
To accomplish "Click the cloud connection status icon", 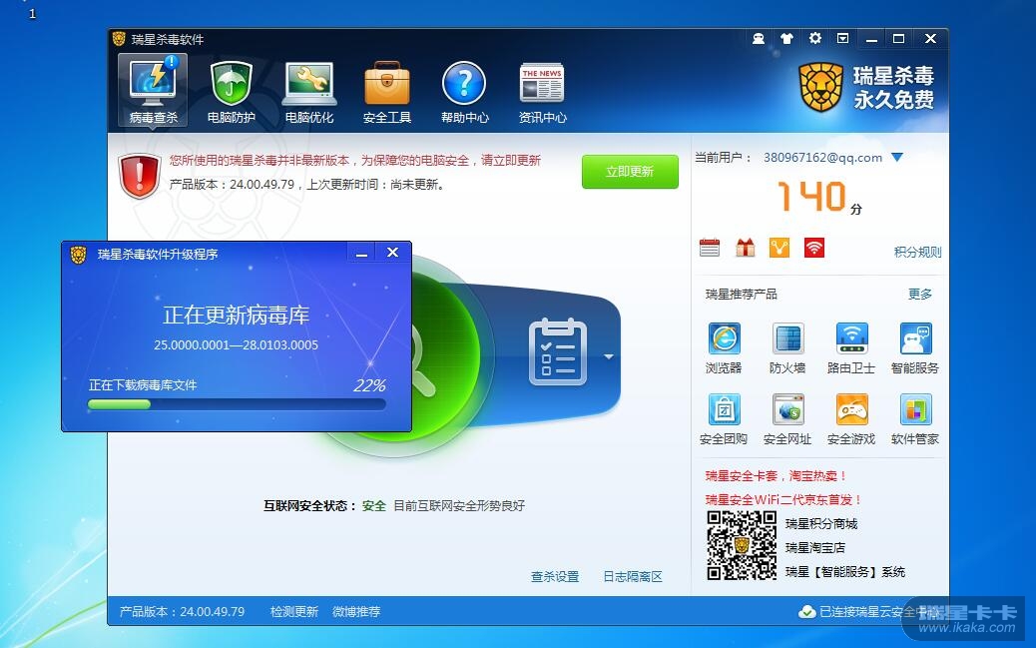I will click(806, 612).
